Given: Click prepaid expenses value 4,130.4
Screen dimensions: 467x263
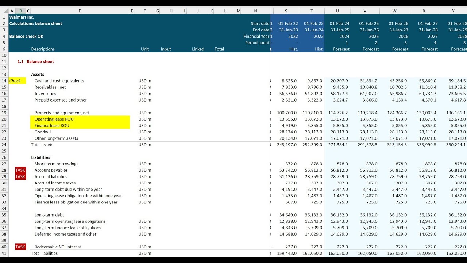Looking at the screenshot, I should 400,100.
